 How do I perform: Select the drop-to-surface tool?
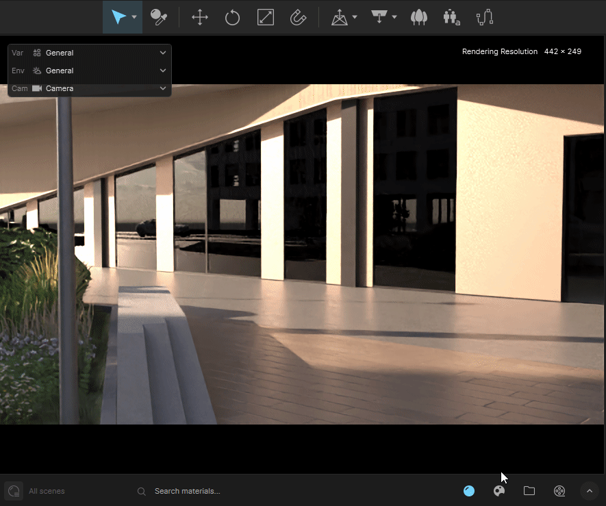coord(379,17)
